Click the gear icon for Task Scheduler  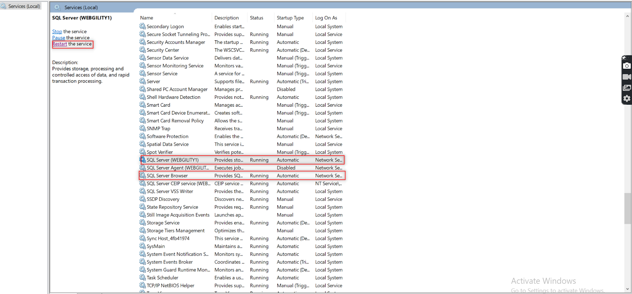click(143, 277)
